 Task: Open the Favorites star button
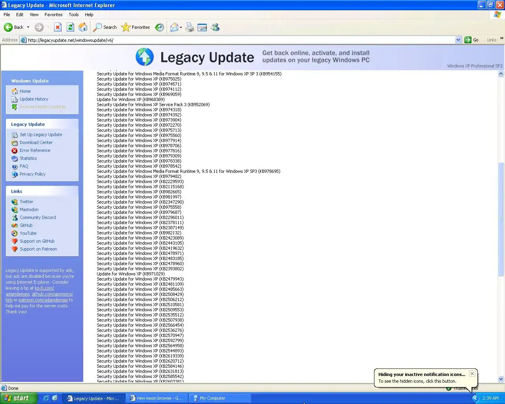136,27
